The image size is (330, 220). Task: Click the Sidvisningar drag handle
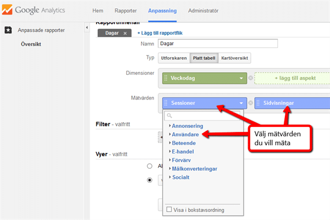[258, 103]
